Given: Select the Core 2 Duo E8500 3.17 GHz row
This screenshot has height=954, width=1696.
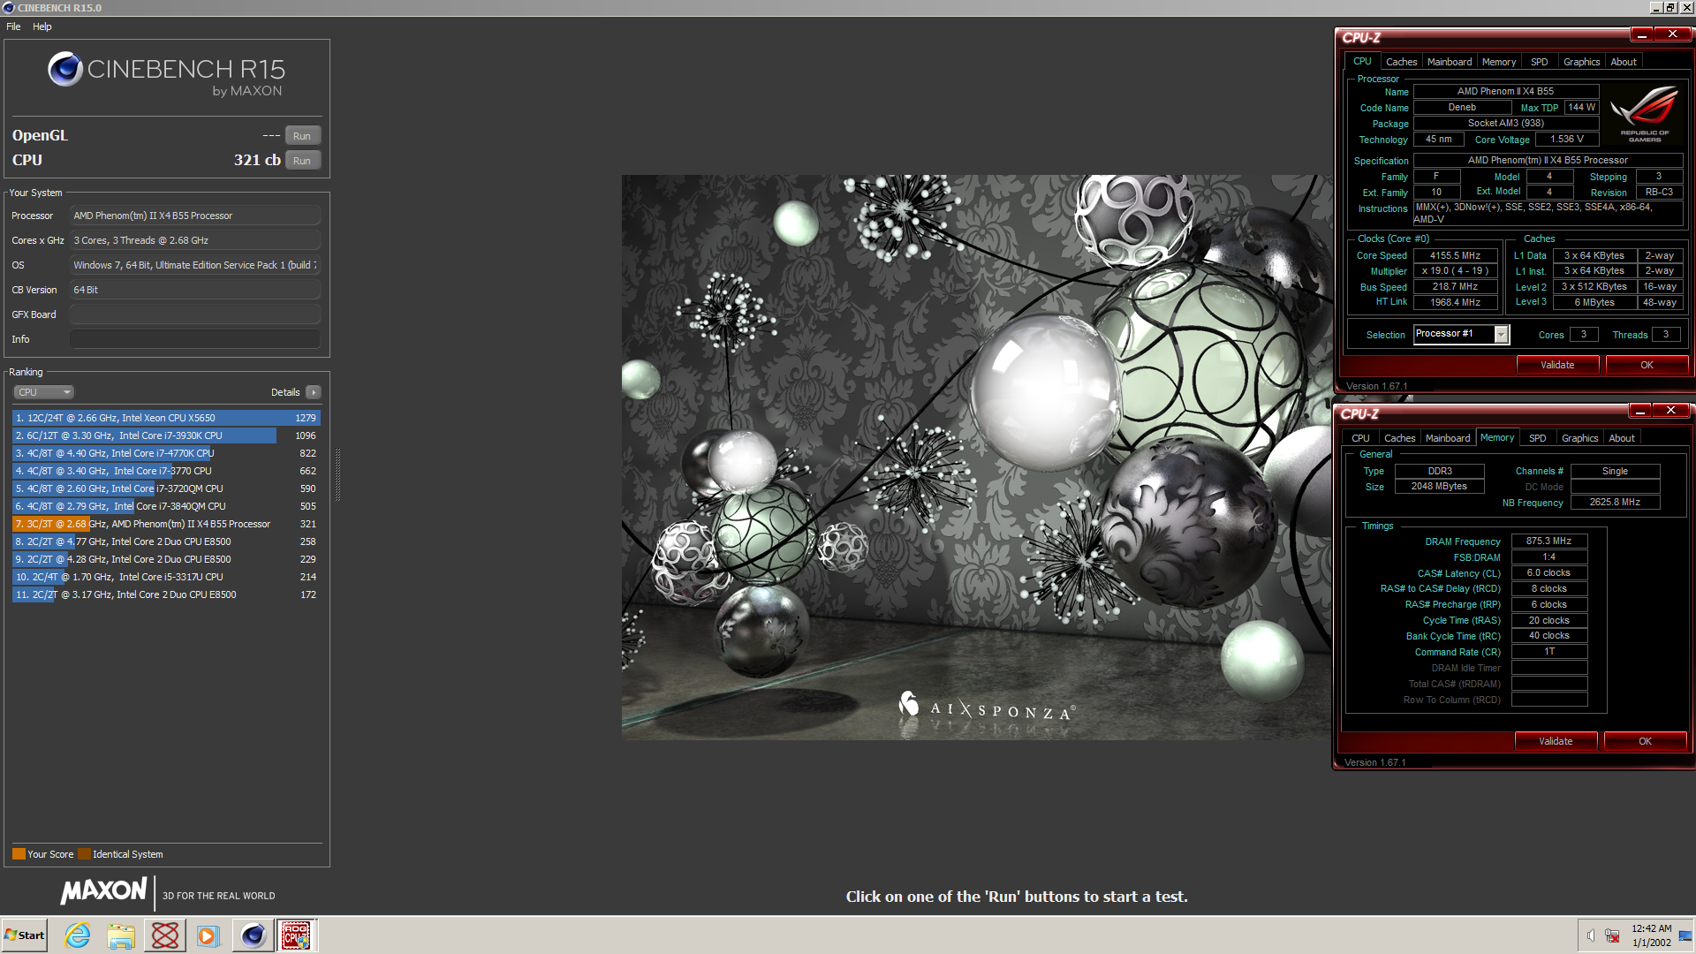Looking at the screenshot, I should point(166,594).
